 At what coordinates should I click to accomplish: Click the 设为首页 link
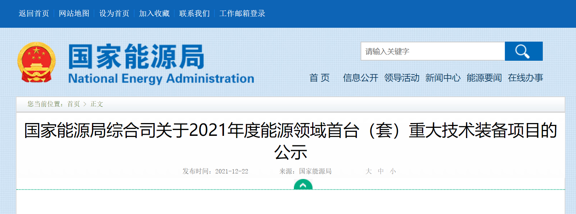click(x=114, y=14)
